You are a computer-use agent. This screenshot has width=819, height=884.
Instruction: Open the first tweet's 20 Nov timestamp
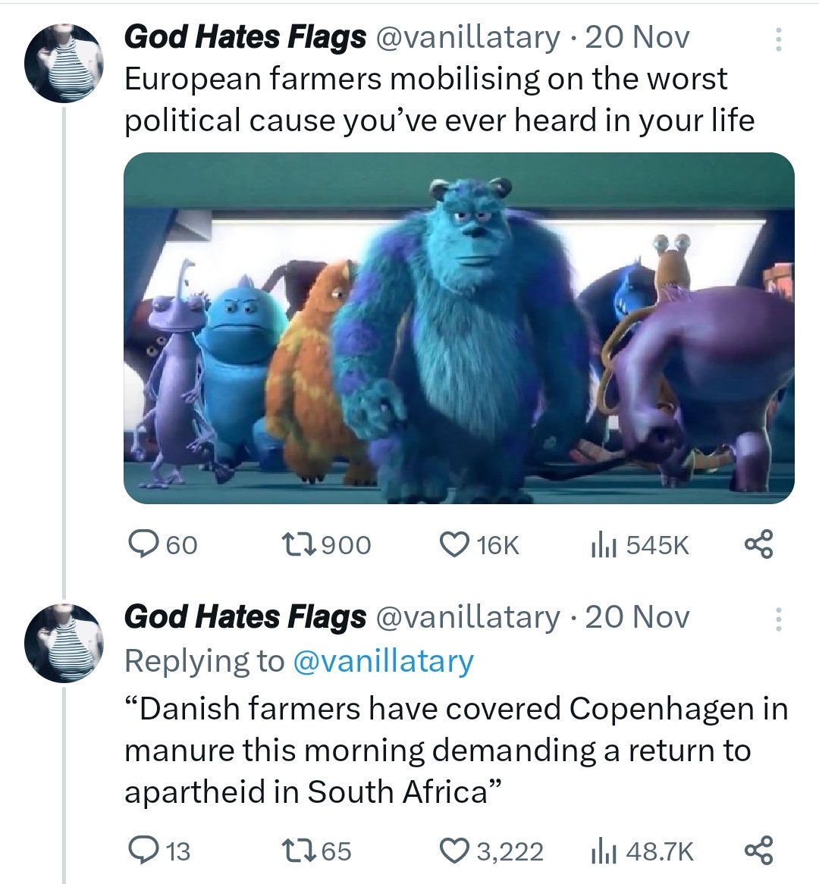637,36
